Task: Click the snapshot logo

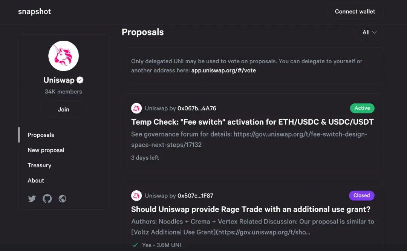Action: (34, 12)
